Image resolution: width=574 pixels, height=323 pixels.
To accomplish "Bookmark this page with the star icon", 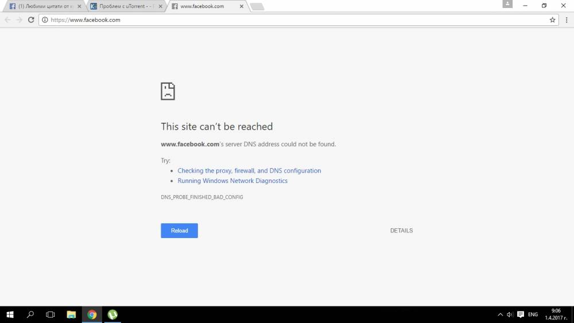I will [552, 20].
